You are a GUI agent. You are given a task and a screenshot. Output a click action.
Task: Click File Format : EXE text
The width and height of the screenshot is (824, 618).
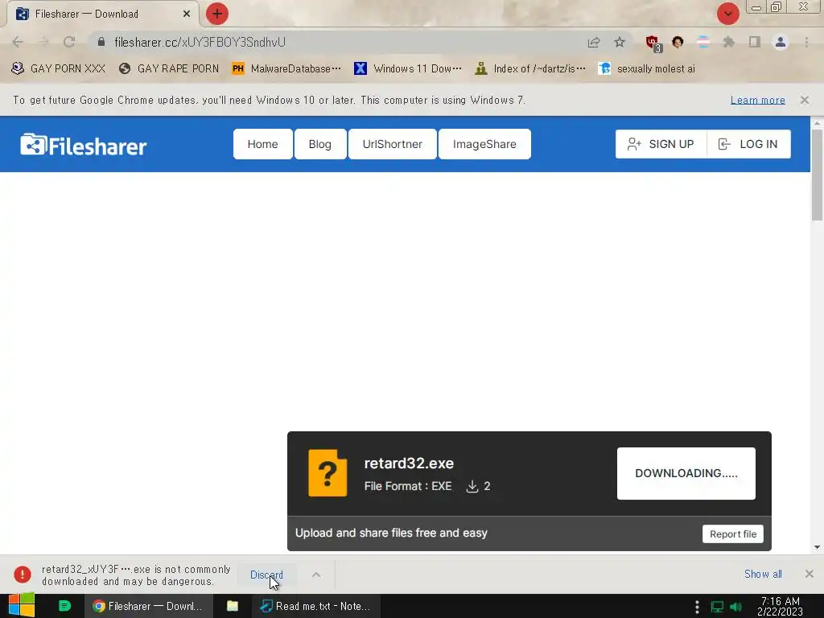pos(408,487)
